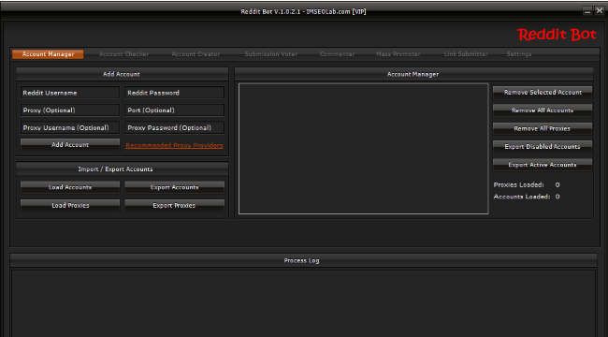
Task: Click the Export Proxies button
Action: click(175, 205)
